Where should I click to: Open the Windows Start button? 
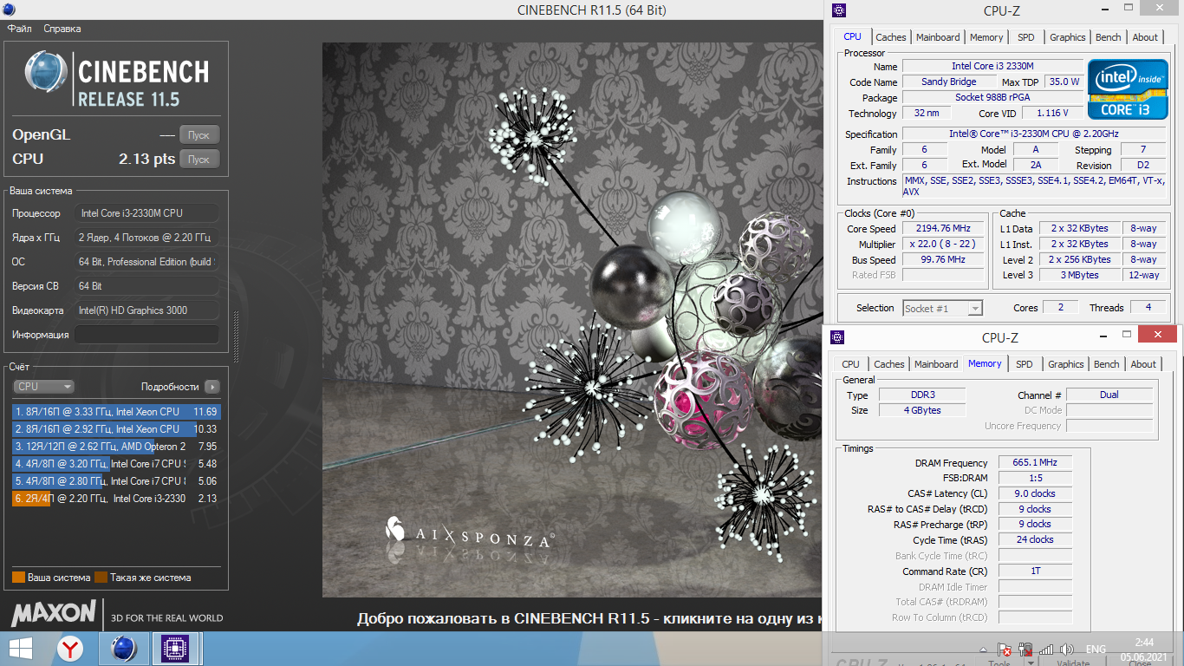[x=21, y=649]
